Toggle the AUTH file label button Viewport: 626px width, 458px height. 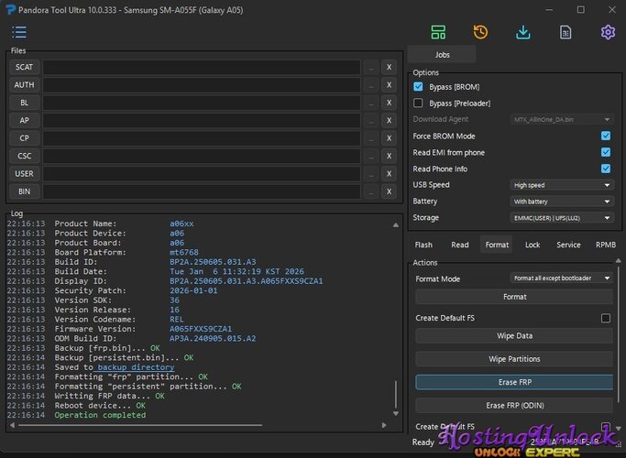25,85
